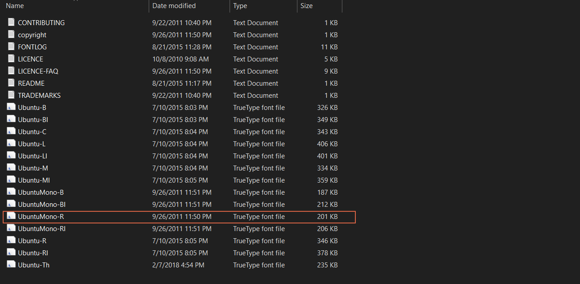Select the LICENCE-FAQ file name

click(38, 71)
